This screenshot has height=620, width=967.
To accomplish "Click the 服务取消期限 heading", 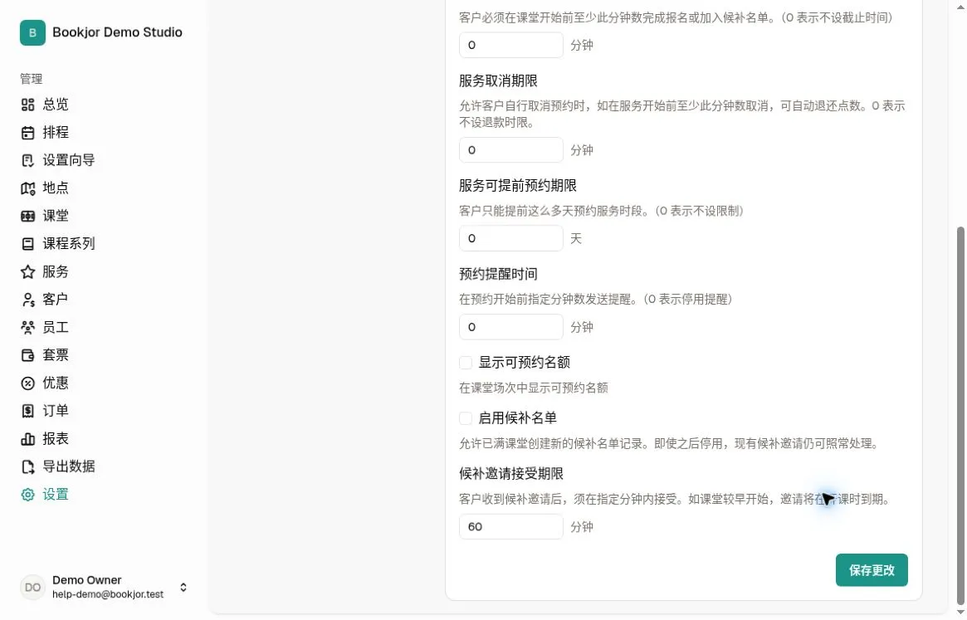I will [498, 81].
